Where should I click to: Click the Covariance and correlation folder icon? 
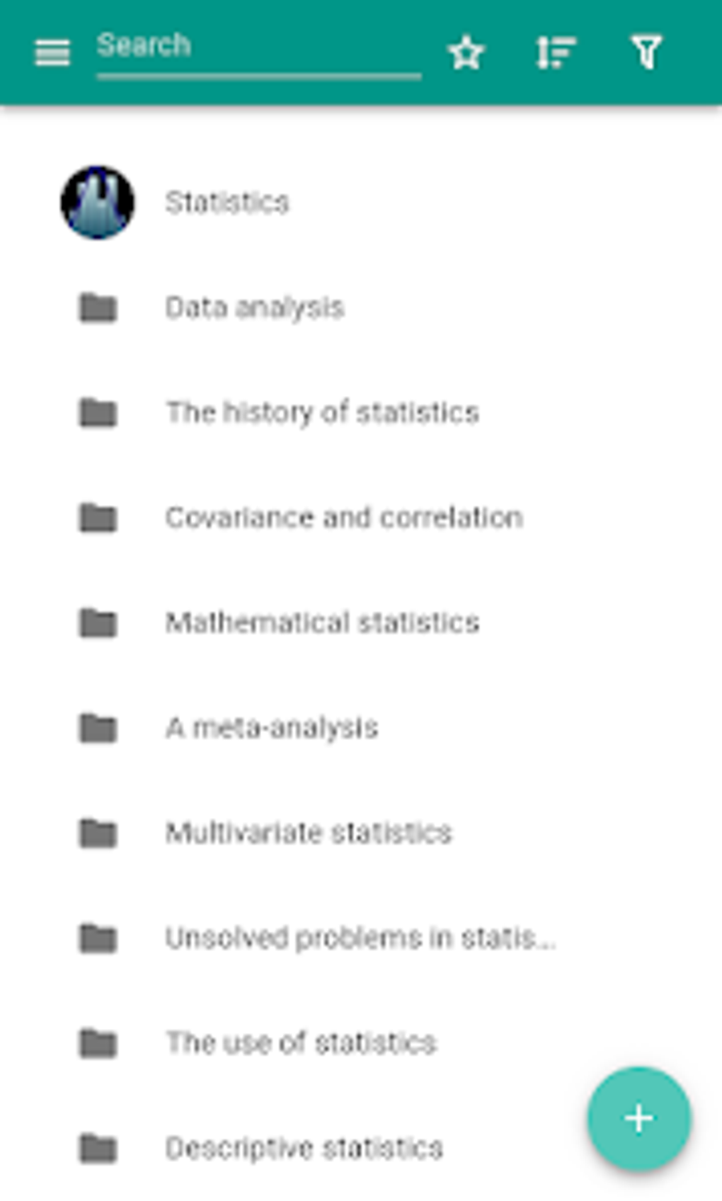100,516
